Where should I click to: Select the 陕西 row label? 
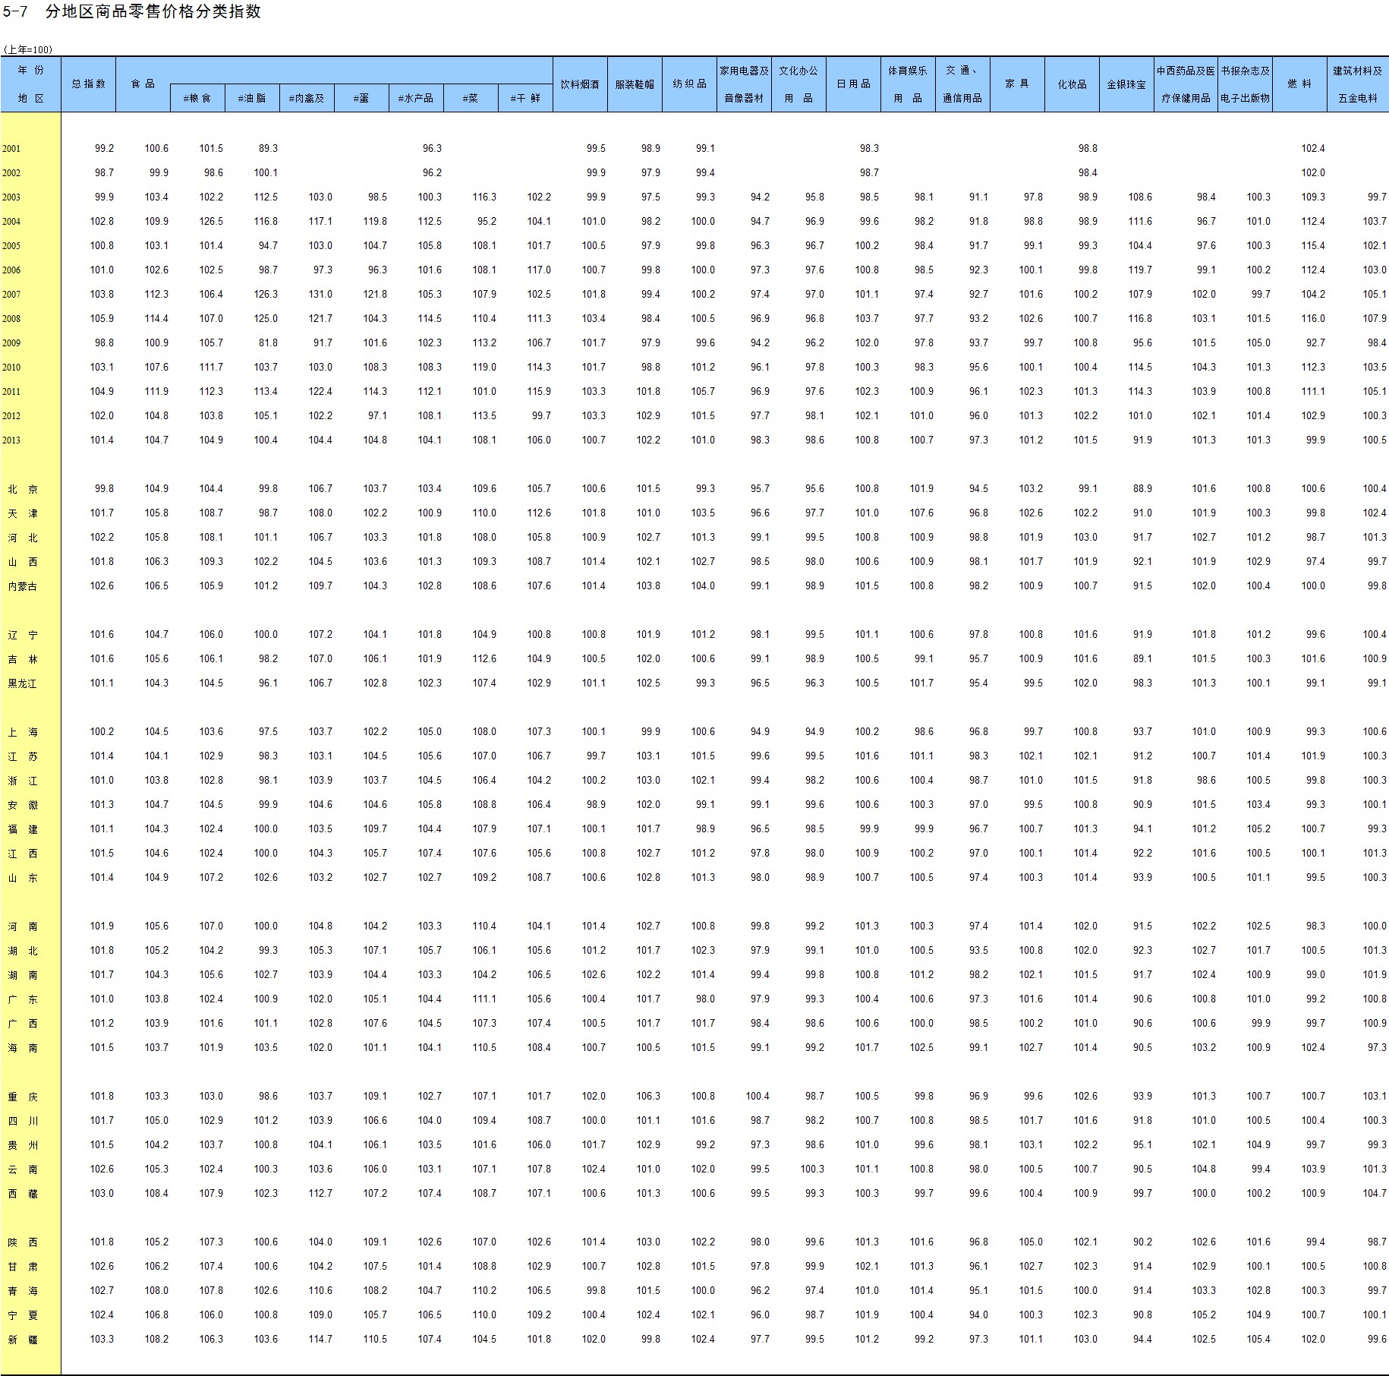click(x=23, y=1242)
